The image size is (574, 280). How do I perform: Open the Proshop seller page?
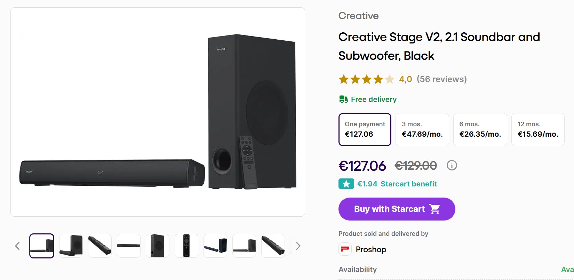pyautogui.click(x=371, y=249)
